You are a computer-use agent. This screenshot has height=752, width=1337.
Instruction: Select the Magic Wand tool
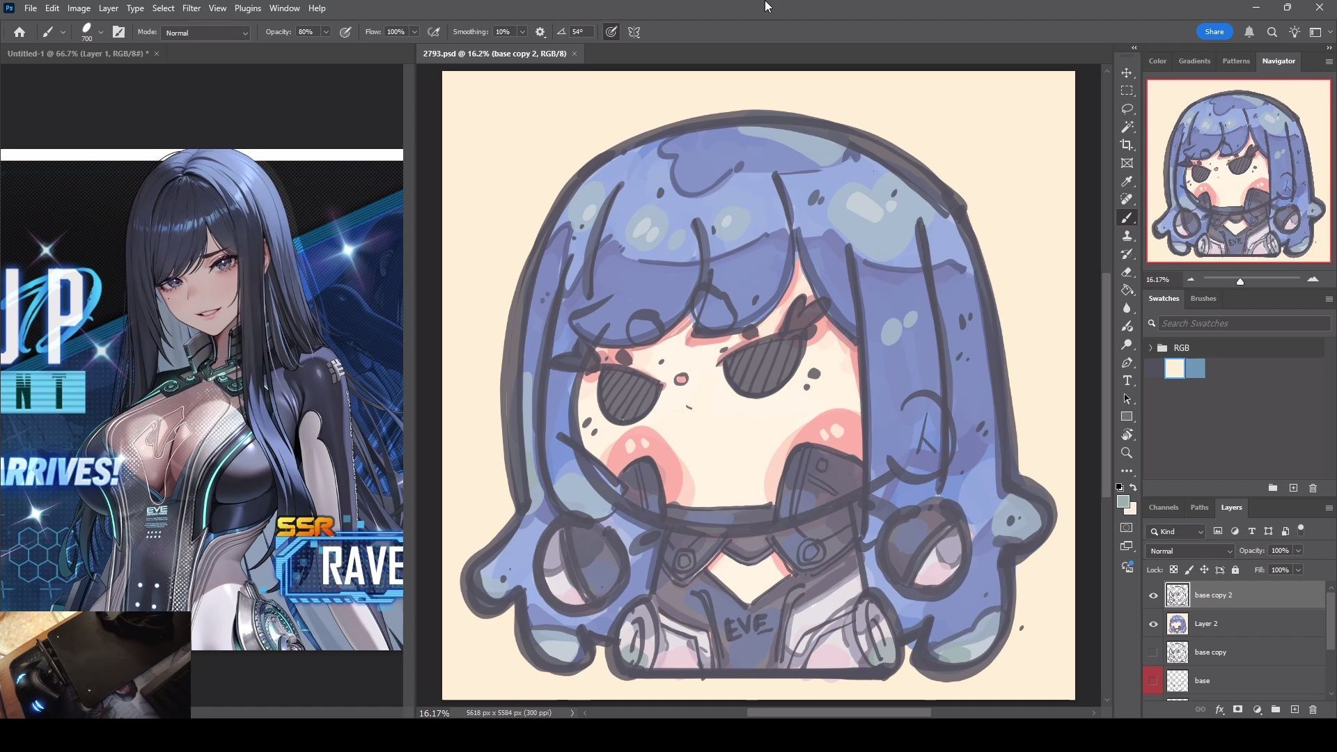tap(1127, 127)
